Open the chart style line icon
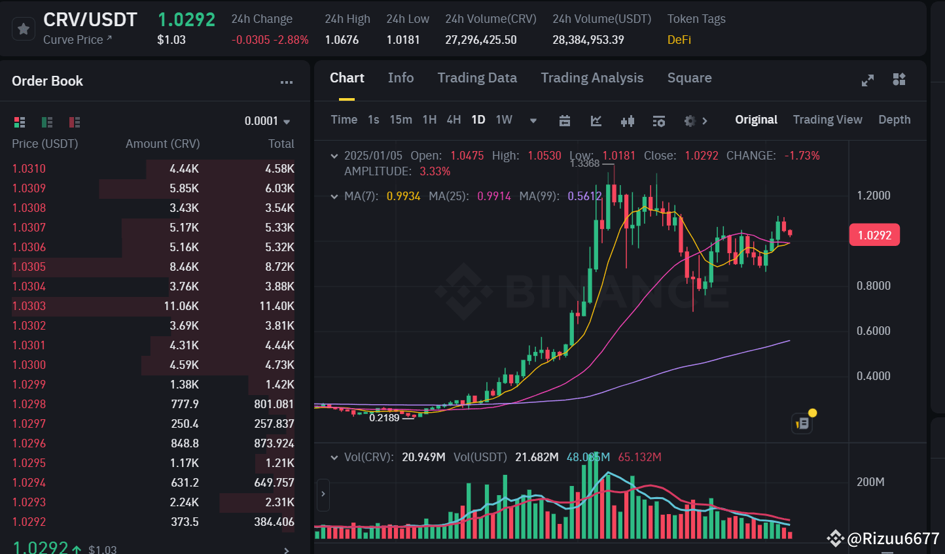This screenshot has height=554, width=945. [596, 120]
